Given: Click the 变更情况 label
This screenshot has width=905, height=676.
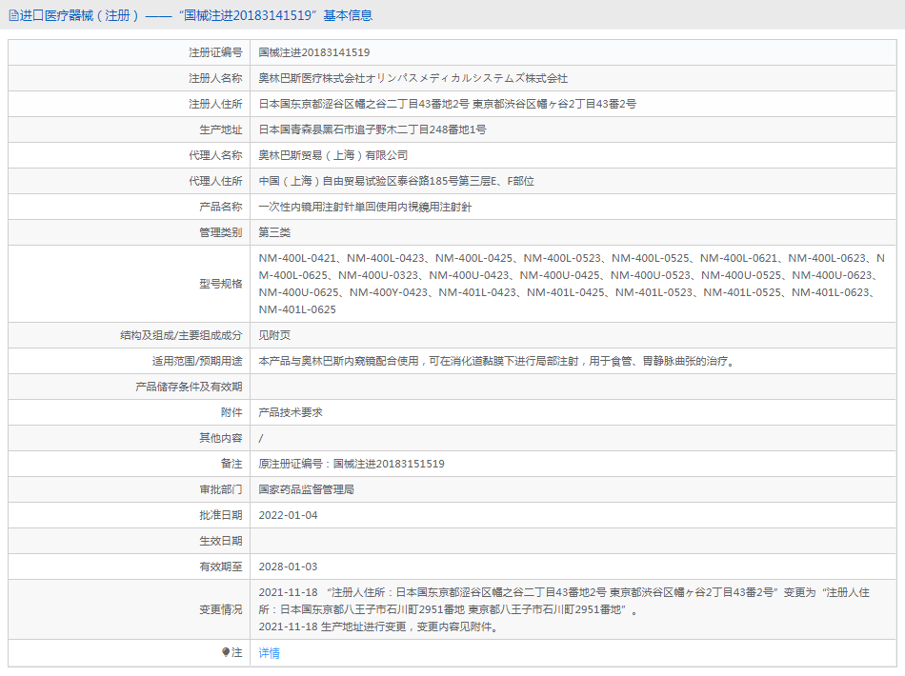Looking at the screenshot, I should pos(220,609).
